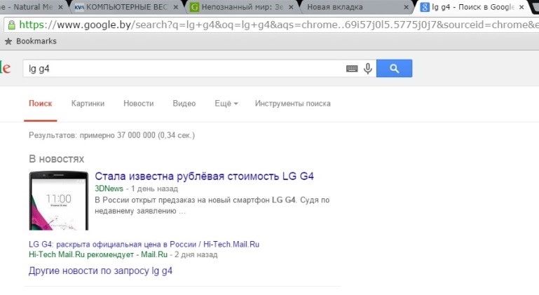Image resolution: width=539 pixels, height=295 pixels.
Task: Click the Непознанный мир tab green favicon
Action: point(195,7)
